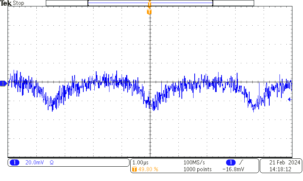Click the 14:18:12 time readout

pos(280,169)
